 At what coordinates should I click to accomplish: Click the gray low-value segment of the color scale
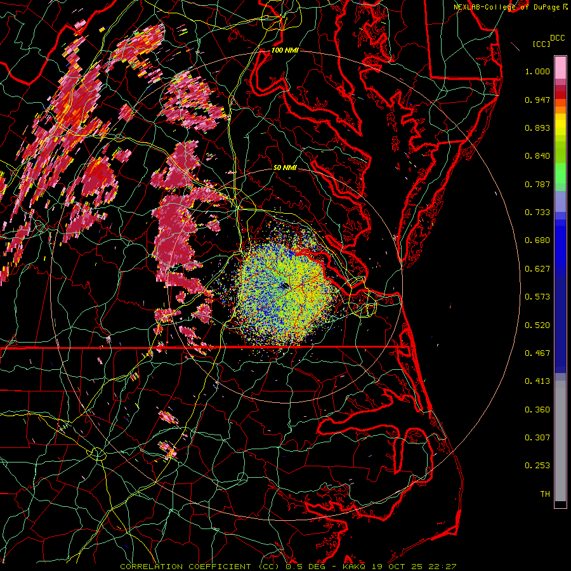[x=560, y=441]
